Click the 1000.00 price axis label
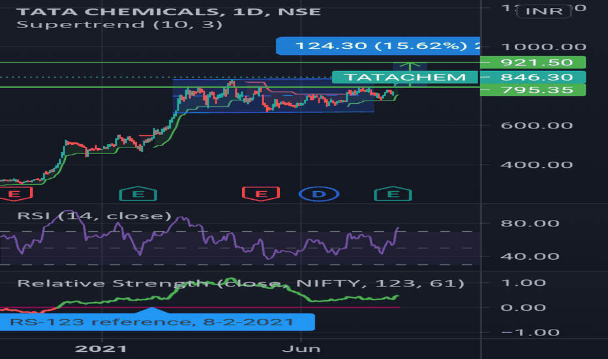This screenshot has width=608, height=359. [543, 47]
